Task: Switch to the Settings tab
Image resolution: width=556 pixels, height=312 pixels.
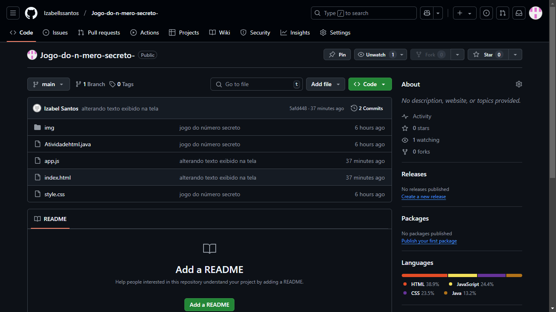Action: pyautogui.click(x=335, y=32)
